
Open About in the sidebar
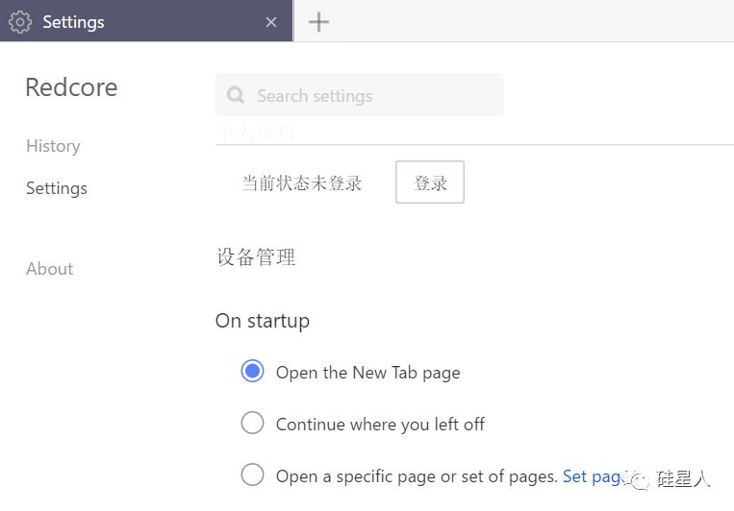click(50, 269)
